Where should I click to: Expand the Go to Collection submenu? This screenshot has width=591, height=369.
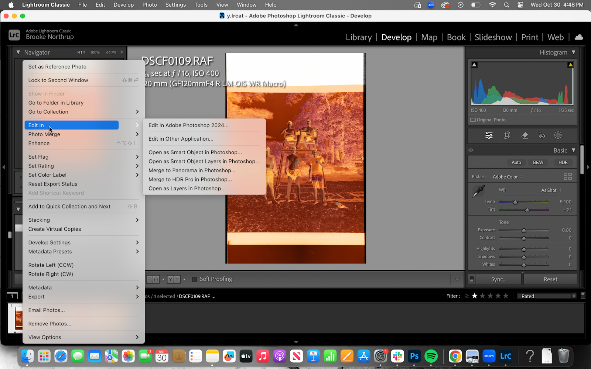[x=83, y=112]
